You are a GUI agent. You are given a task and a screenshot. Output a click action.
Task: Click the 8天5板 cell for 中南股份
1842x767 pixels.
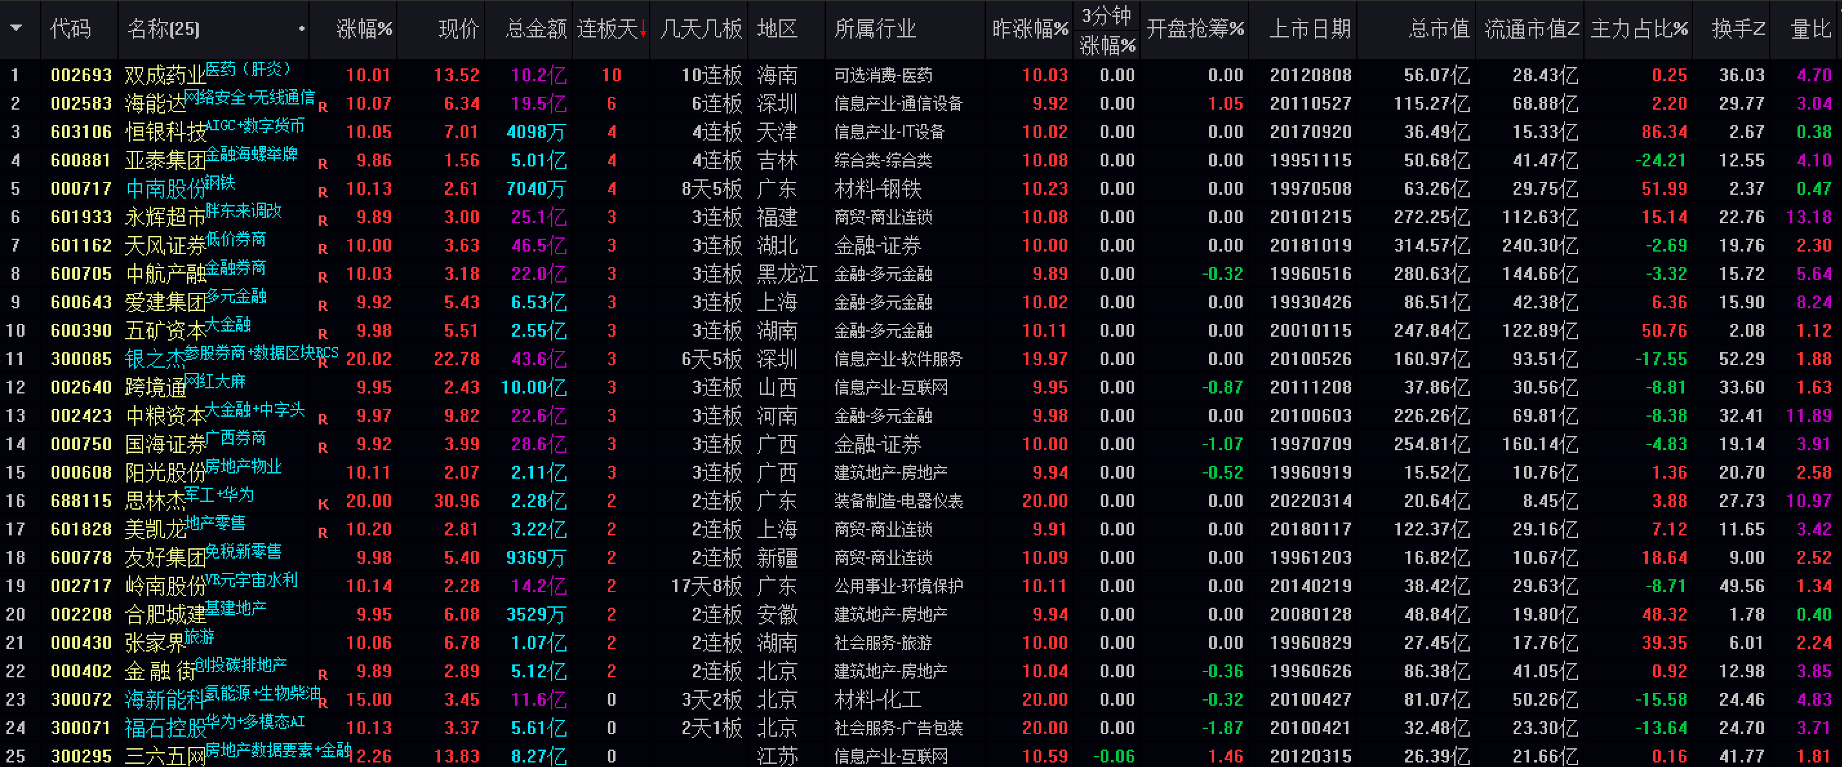(x=712, y=189)
